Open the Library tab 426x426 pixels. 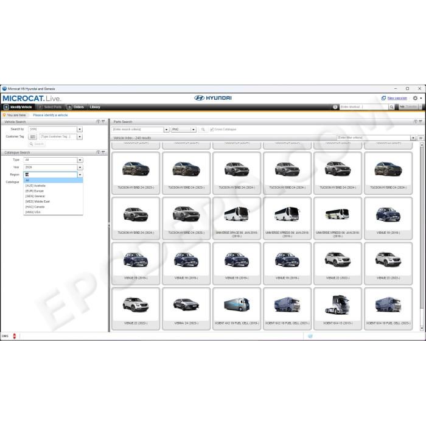[x=95, y=107]
